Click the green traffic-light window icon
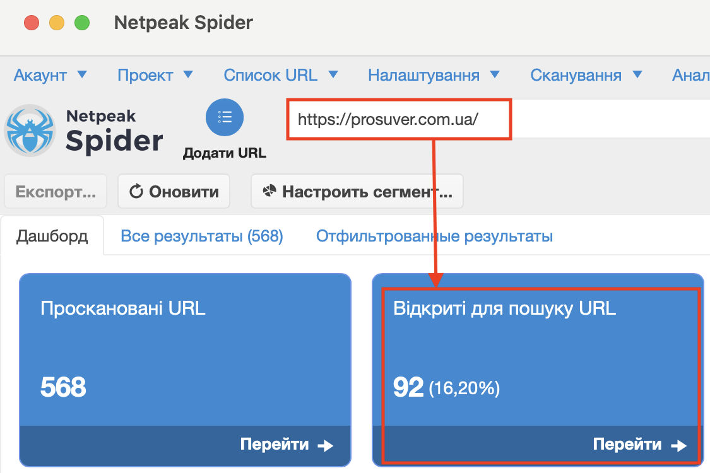Image resolution: width=710 pixels, height=473 pixels. (x=81, y=21)
